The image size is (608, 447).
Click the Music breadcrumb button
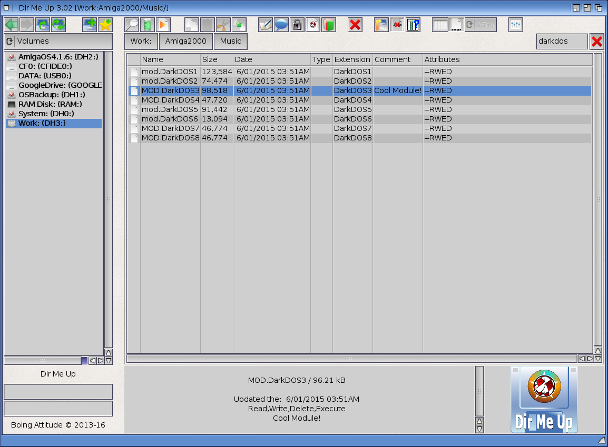[x=231, y=42]
